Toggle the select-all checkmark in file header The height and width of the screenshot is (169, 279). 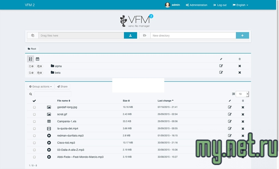coord(34,101)
